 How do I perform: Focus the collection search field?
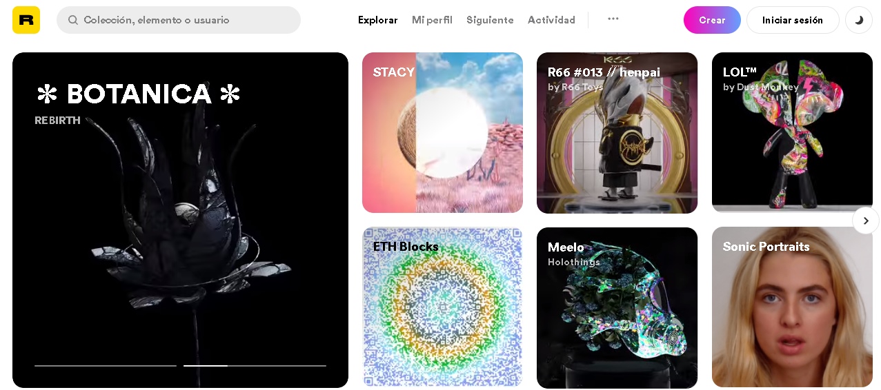(179, 20)
